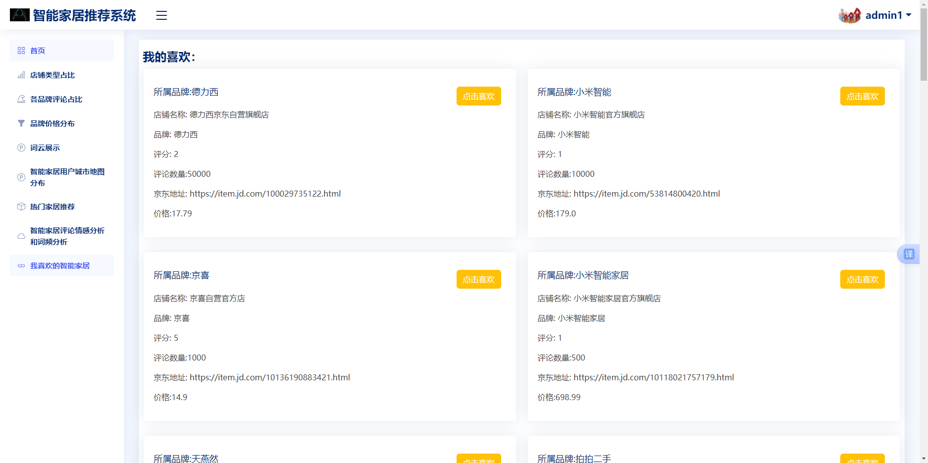This screenshot has height=463, width=928.
Task: Open 智能家居用户城市地图分布 menu item
Action: tap(62, 177)
